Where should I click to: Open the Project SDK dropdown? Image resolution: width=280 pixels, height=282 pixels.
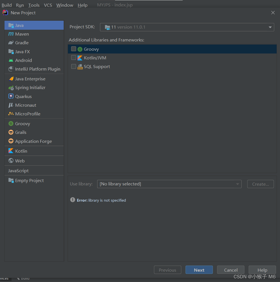point(187,27)
